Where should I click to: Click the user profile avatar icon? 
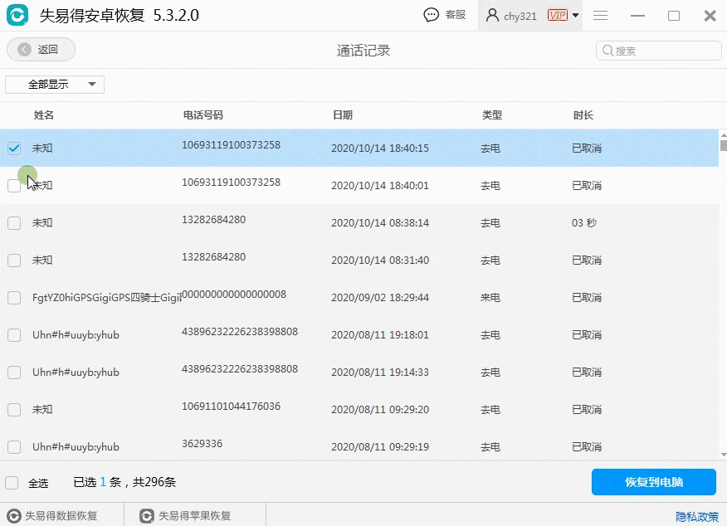pos(492,15)
